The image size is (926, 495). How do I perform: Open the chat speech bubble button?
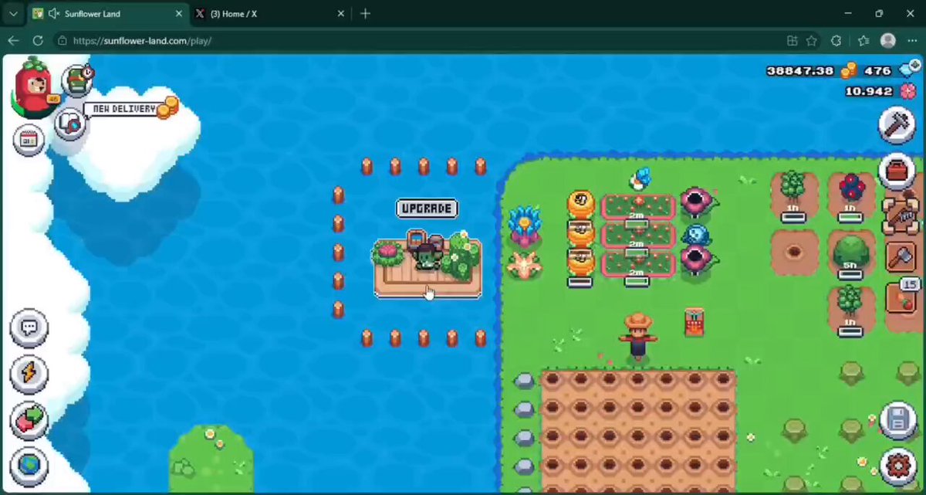click(29, 327)
